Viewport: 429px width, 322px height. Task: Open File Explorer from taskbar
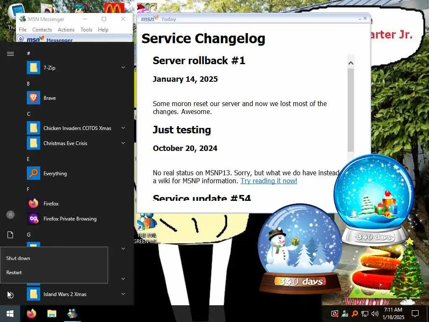[52, 314]
